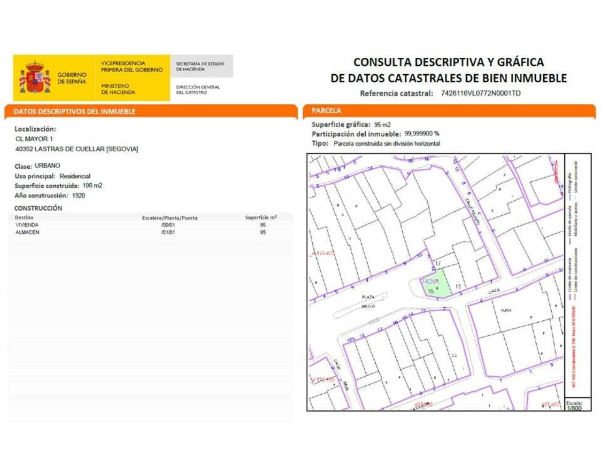
Task: Select the catastral reference 7426116VL0772N0001TD
Action: [x=481, y=93]
